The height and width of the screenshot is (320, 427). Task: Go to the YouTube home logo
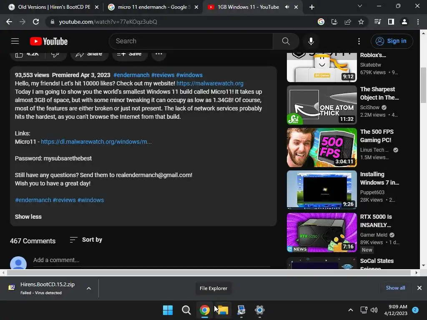click(x=49, y=41)
